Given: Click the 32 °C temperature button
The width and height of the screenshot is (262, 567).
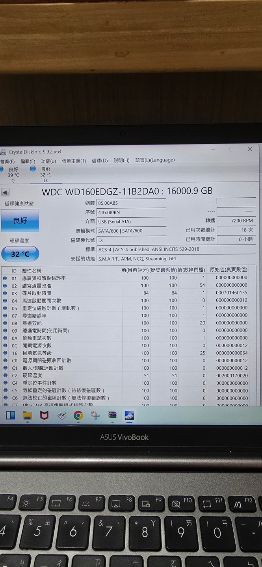Looking at the screenshot, I should 20,254.
